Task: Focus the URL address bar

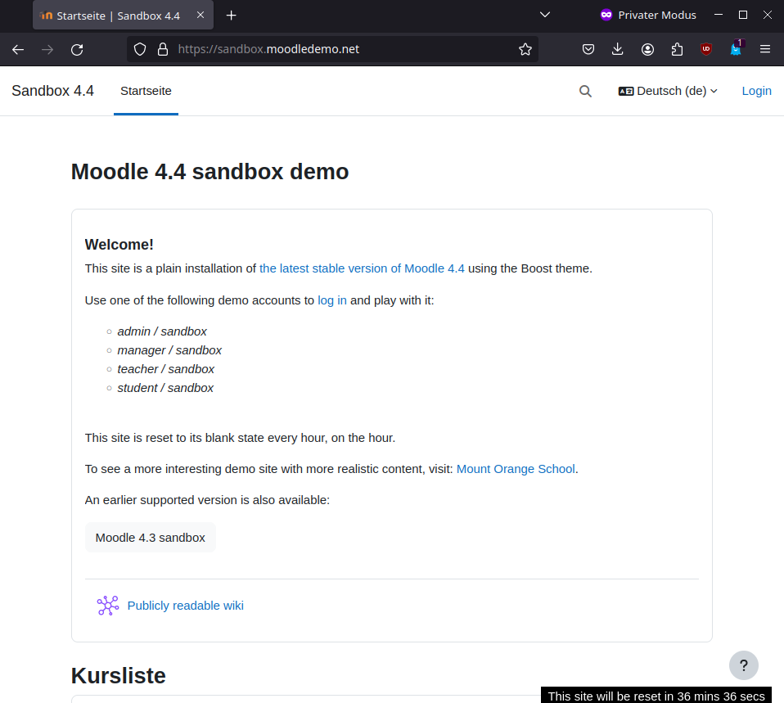Action: click(x=332, y=49)
